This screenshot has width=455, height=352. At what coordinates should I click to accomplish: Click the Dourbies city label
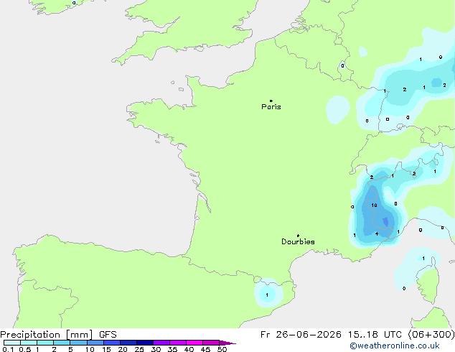click(x=298, y=241)
